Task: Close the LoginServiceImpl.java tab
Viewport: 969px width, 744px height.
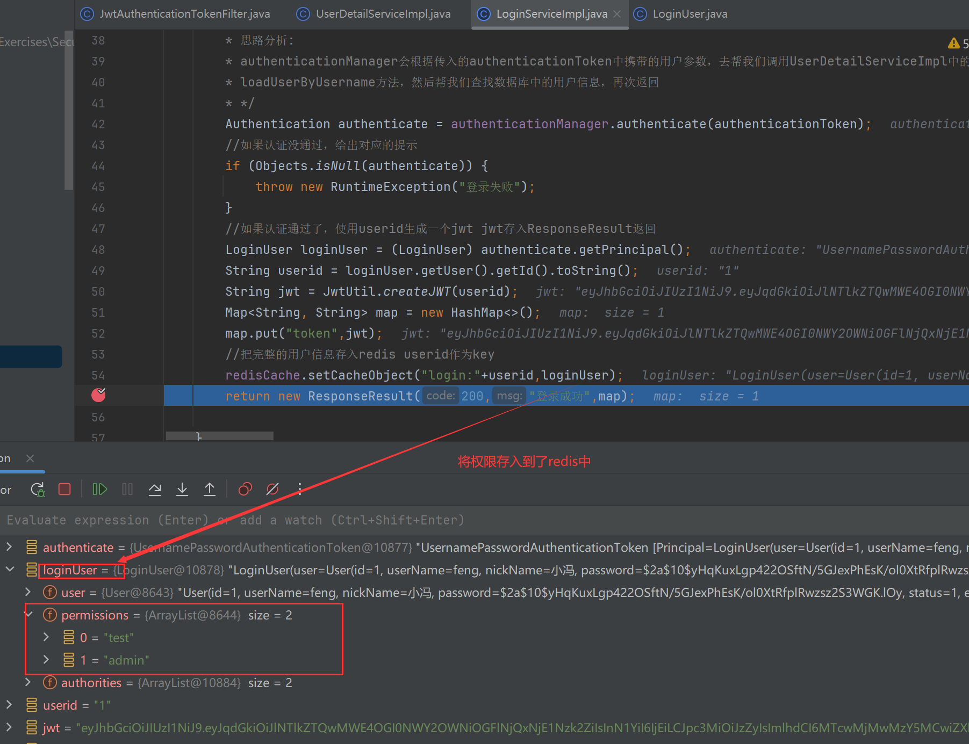Action: 617,14
